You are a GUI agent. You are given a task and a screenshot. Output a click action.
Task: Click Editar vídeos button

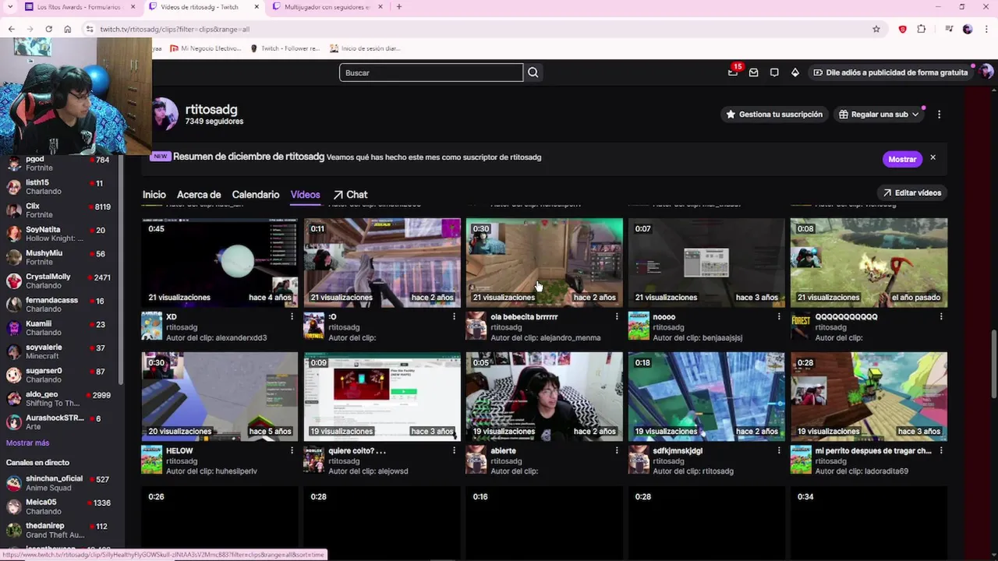(911, 192)
